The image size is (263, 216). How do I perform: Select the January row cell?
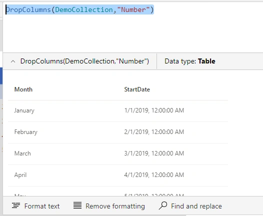pos(24,110)
